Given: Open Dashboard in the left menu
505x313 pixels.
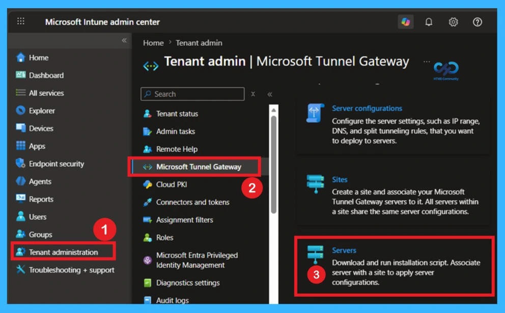Looking at the screenshot, I should [46, 75].
